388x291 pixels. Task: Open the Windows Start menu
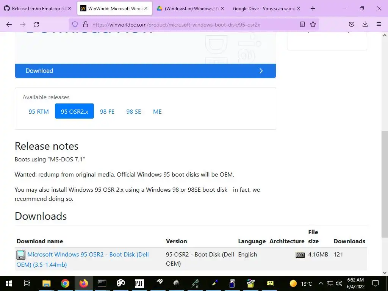(x=9, y=283)
